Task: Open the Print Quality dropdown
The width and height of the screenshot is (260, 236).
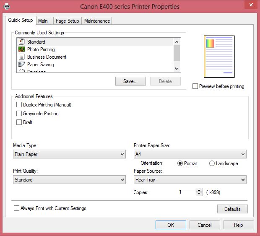Action: coord(69,180)
